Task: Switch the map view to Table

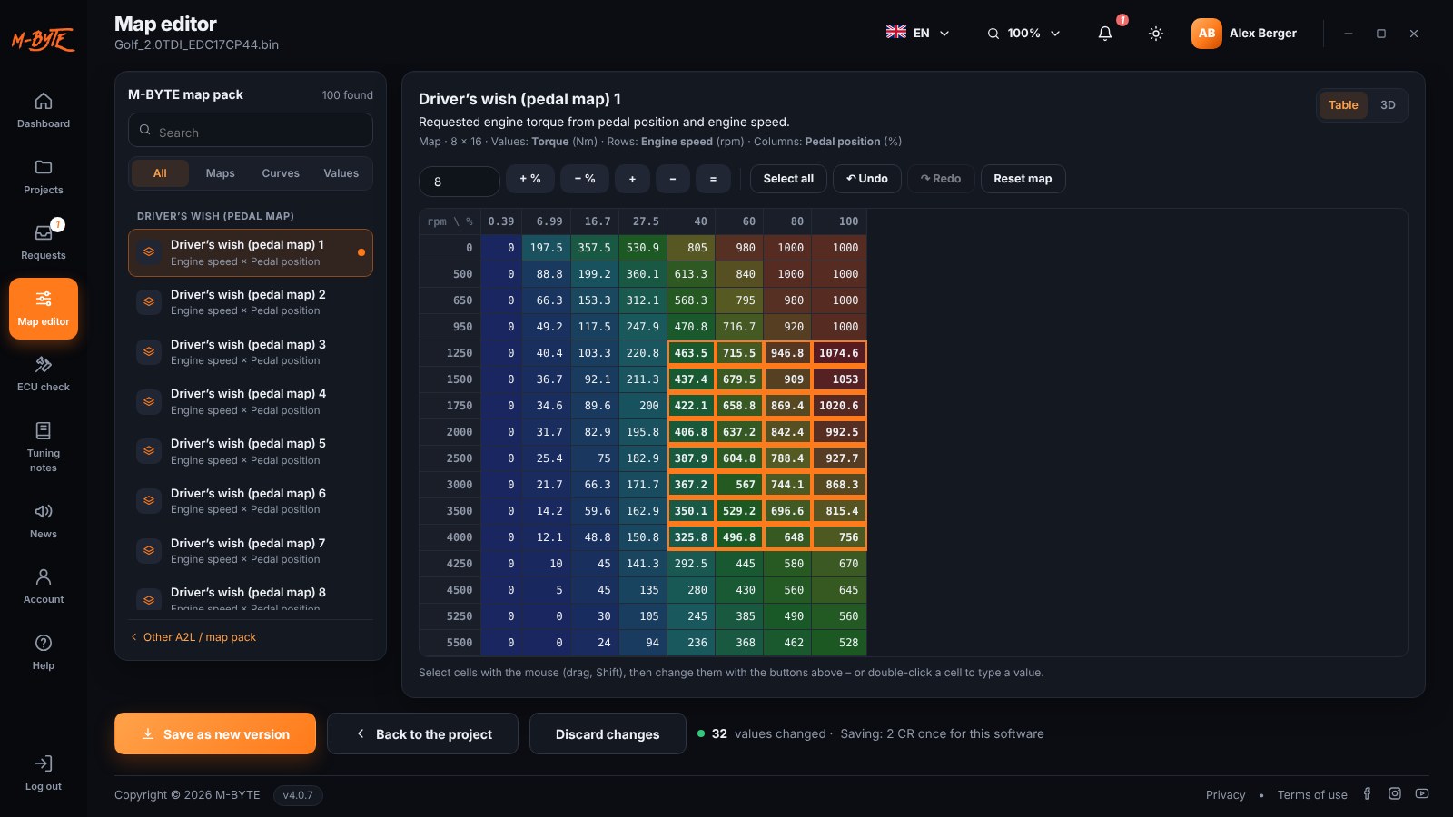Action: coord(1343,105)
